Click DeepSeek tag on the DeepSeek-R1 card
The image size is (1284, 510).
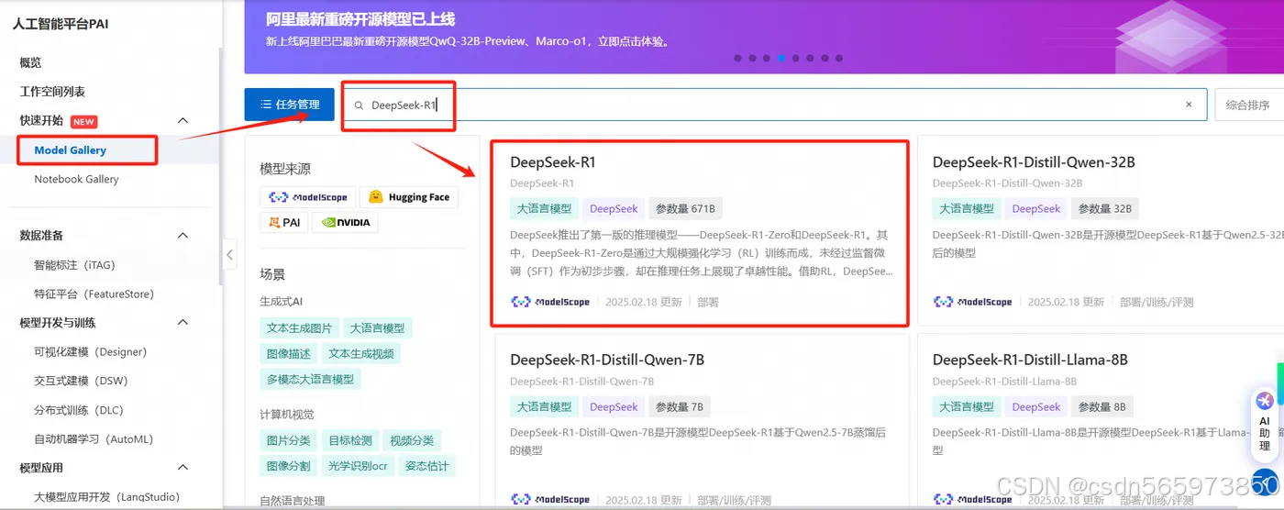click(614, 208)
